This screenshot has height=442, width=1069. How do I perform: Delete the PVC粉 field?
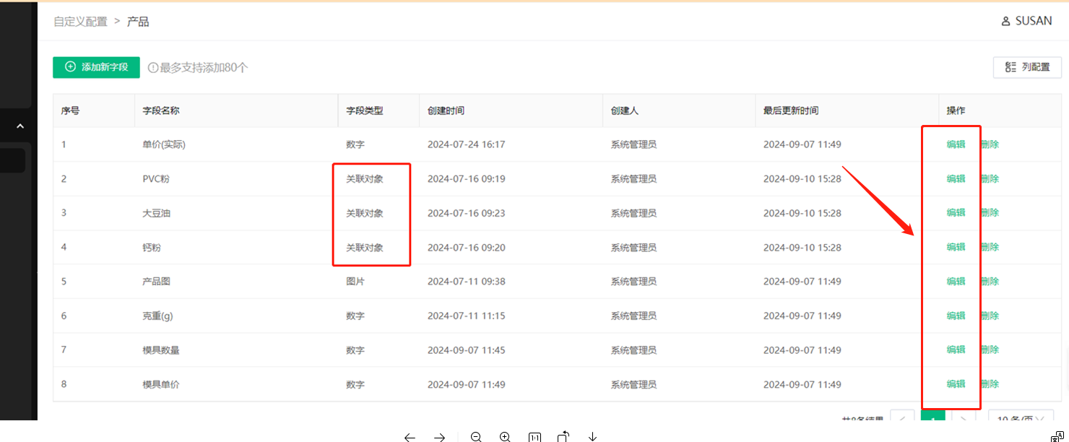[990, 178]
